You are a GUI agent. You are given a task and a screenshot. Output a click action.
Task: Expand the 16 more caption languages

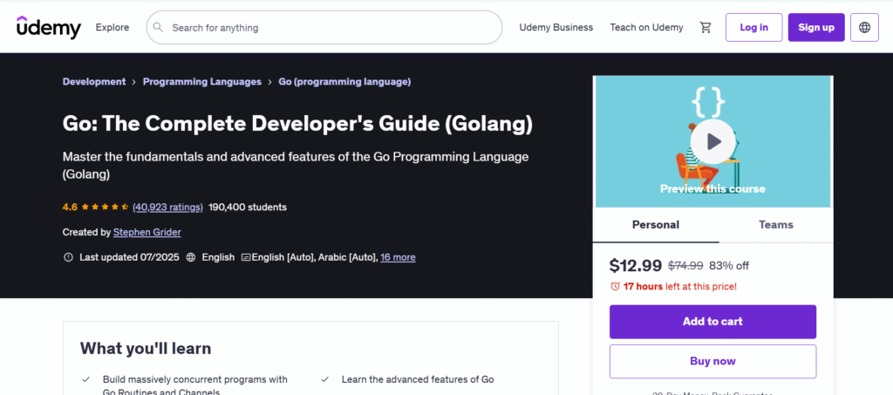(398, 257)
